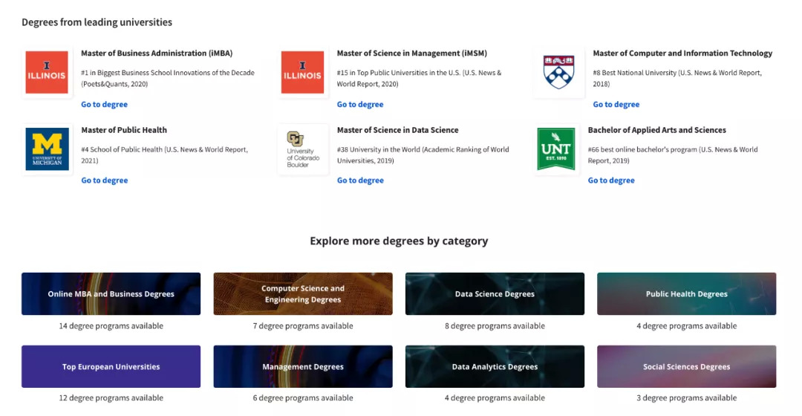Select the Computer Science and Engineering Degrees tile
This screenshot has height=416, width=802.
click(x=303, y=294)
